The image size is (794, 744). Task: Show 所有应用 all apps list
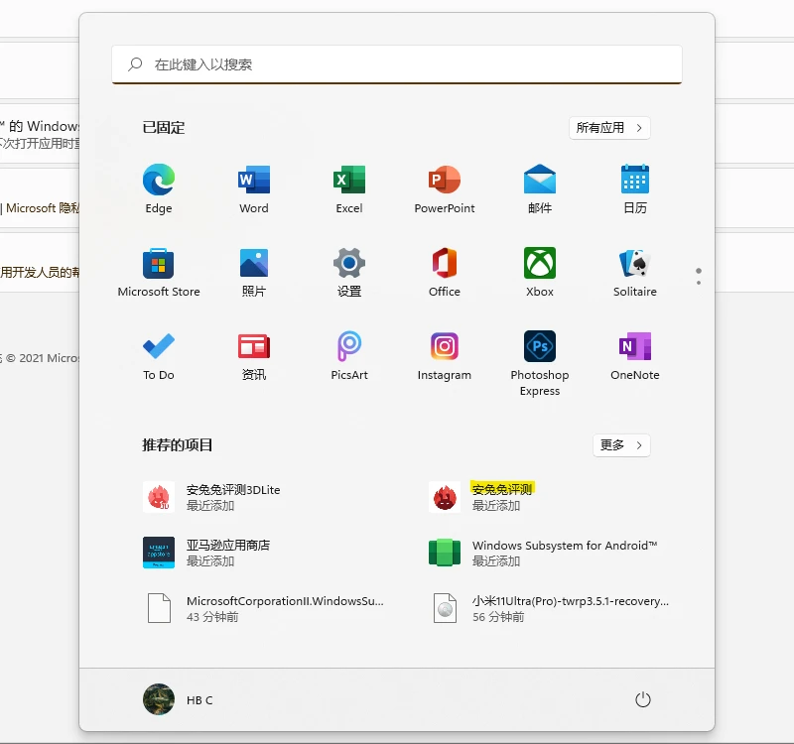pyautogui.click(x=609, y=128)
